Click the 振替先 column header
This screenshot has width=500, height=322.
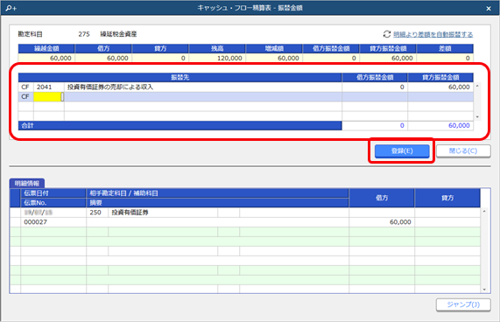pos(180,77)
